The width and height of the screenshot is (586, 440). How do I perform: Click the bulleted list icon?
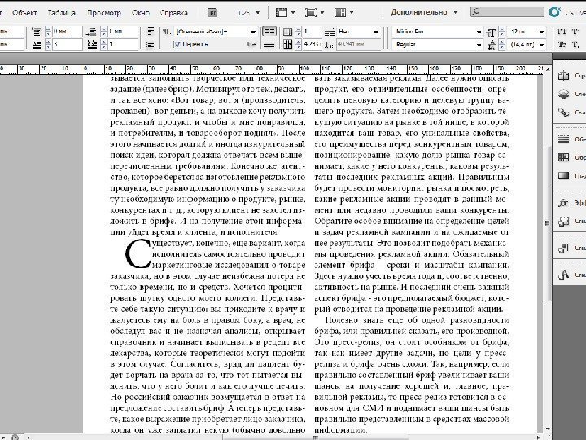[x=150, y=32]
